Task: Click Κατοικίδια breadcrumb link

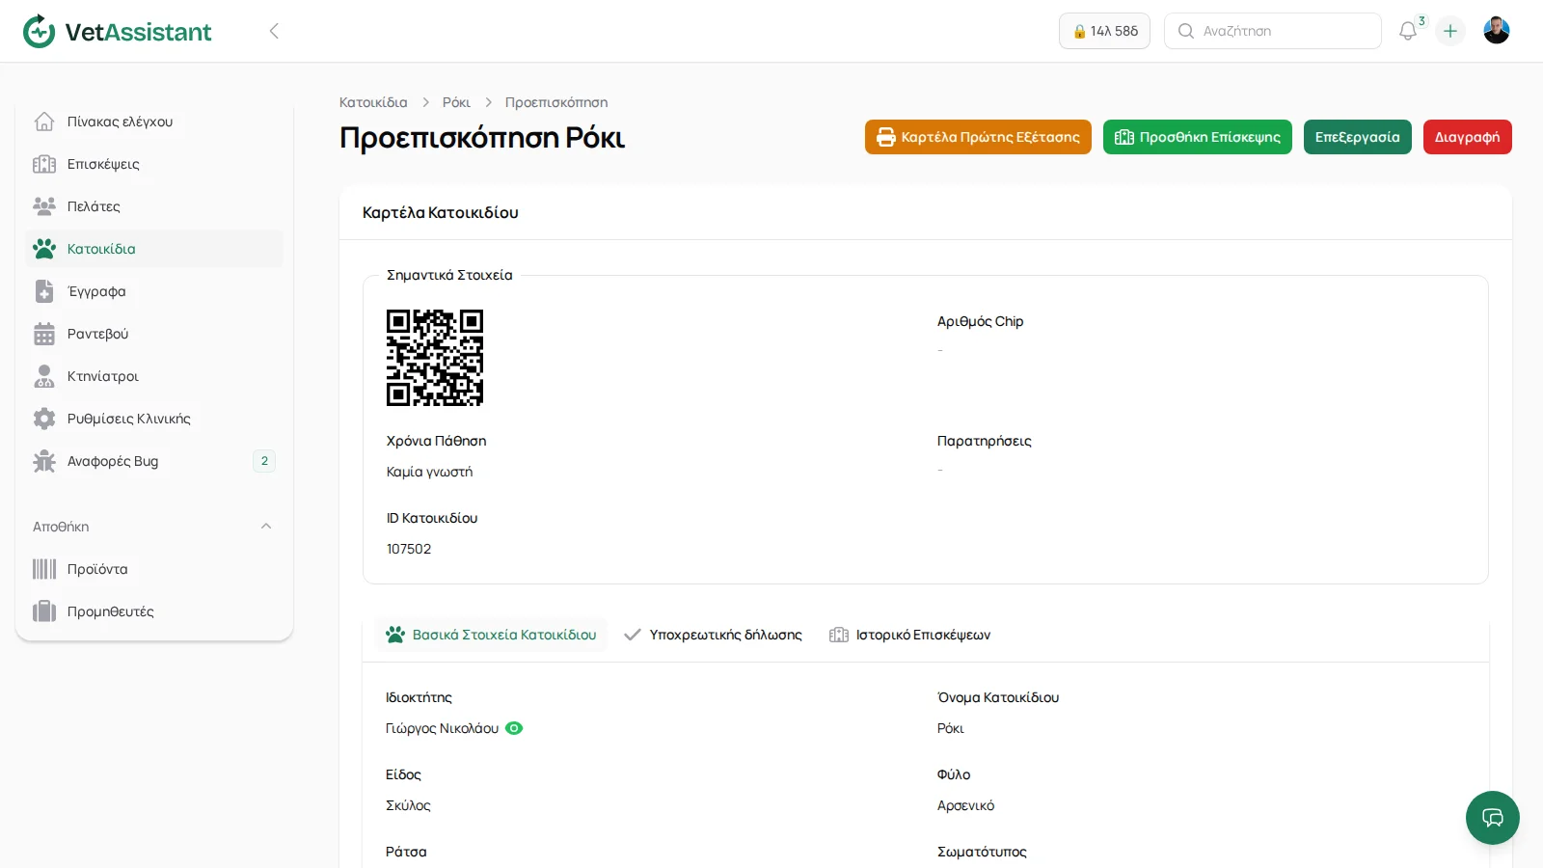Action: [373, 102]
